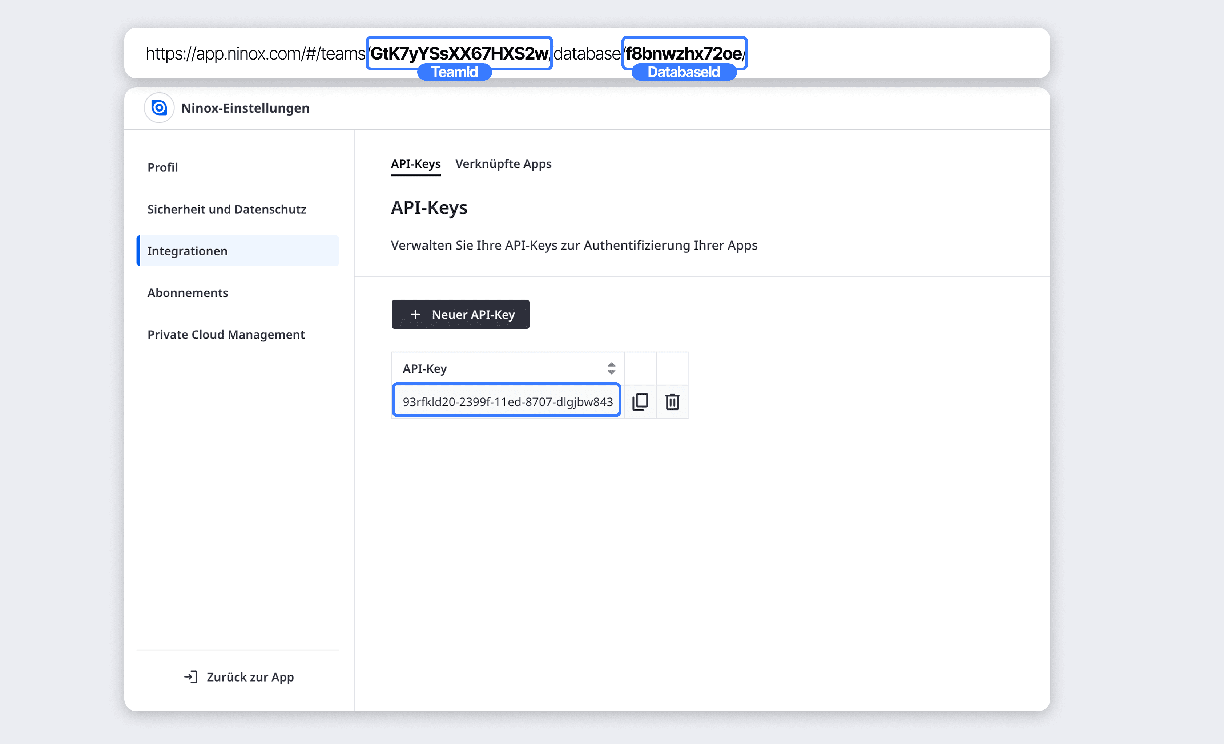The width and height of the screenshot is (1224, 744).
Task: Go to Abonnements section
Action: pyautogui.click(x=188, y=292)
